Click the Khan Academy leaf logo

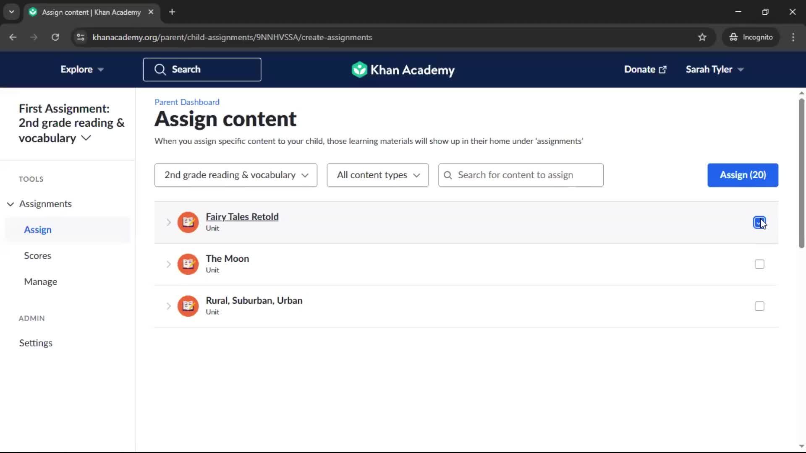359,70
